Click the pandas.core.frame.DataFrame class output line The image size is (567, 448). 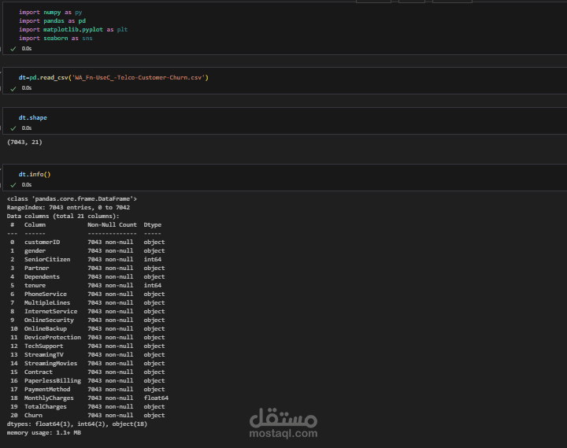click(x=72, y=199)
